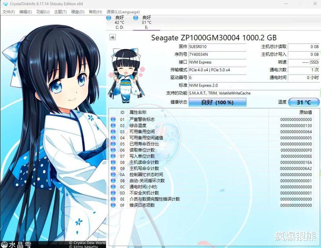
Task: Click status orb for attribute 06 读取单位计数
Action: [x=113, y=150]
